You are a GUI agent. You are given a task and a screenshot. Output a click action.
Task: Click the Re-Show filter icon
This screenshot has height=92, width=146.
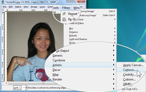pos(64,19)
